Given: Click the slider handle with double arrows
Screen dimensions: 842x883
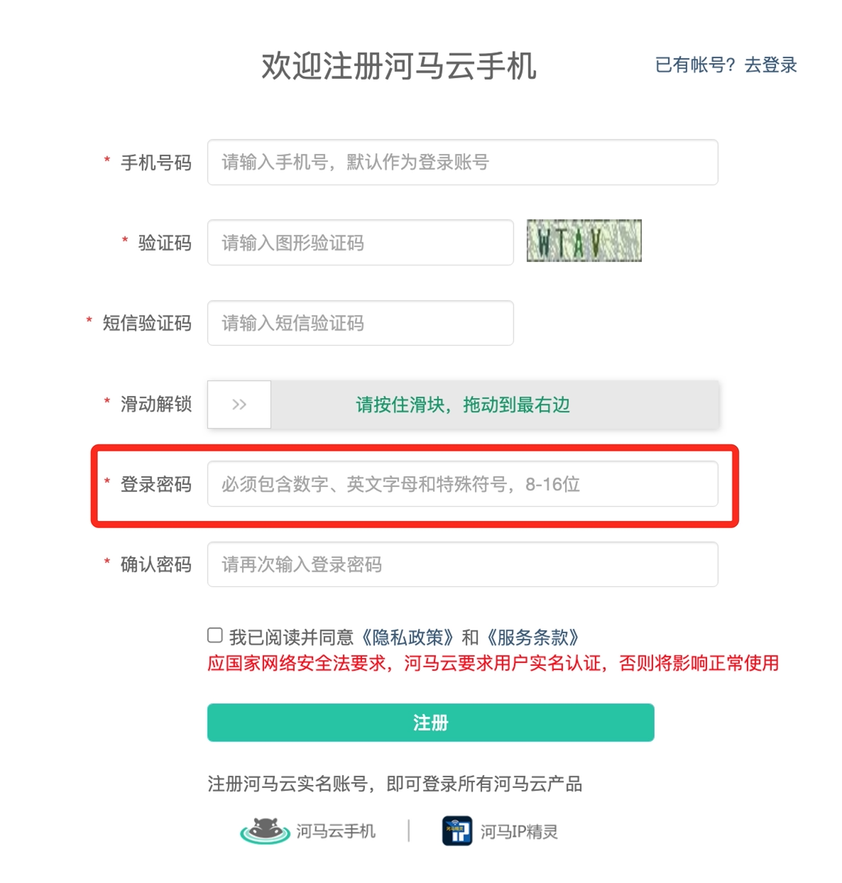Looking at the screenshot, I should (239, 405).
